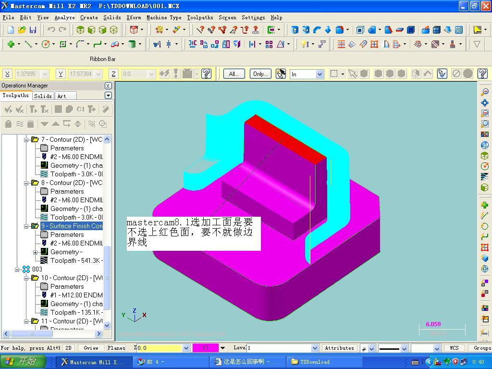Open the In selection mode dropdown
The height and width of the screenshot is (369, 492).
320,74
